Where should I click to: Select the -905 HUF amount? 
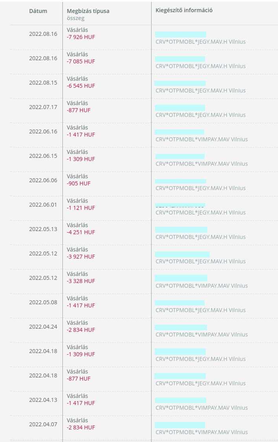79,183
